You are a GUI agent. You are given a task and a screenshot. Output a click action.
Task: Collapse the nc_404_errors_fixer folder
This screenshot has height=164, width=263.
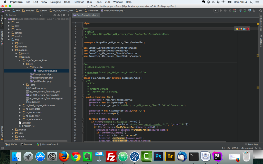point(20,60)
